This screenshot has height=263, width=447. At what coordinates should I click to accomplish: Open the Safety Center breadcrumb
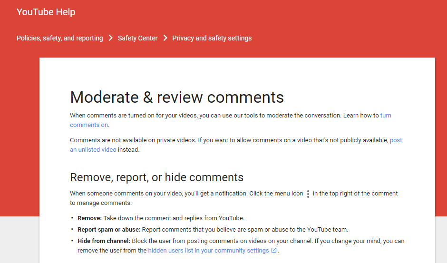137,38
